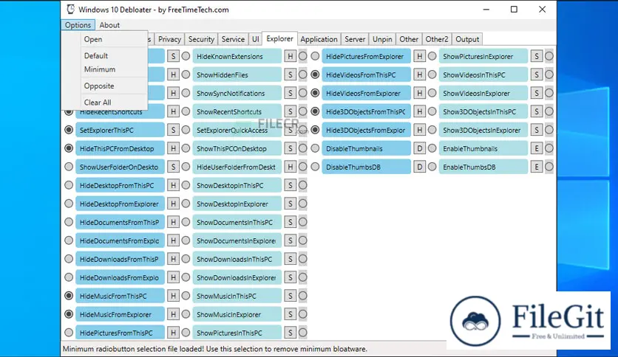
Task: Open the Options menu
Action: (x=78, y=25)
